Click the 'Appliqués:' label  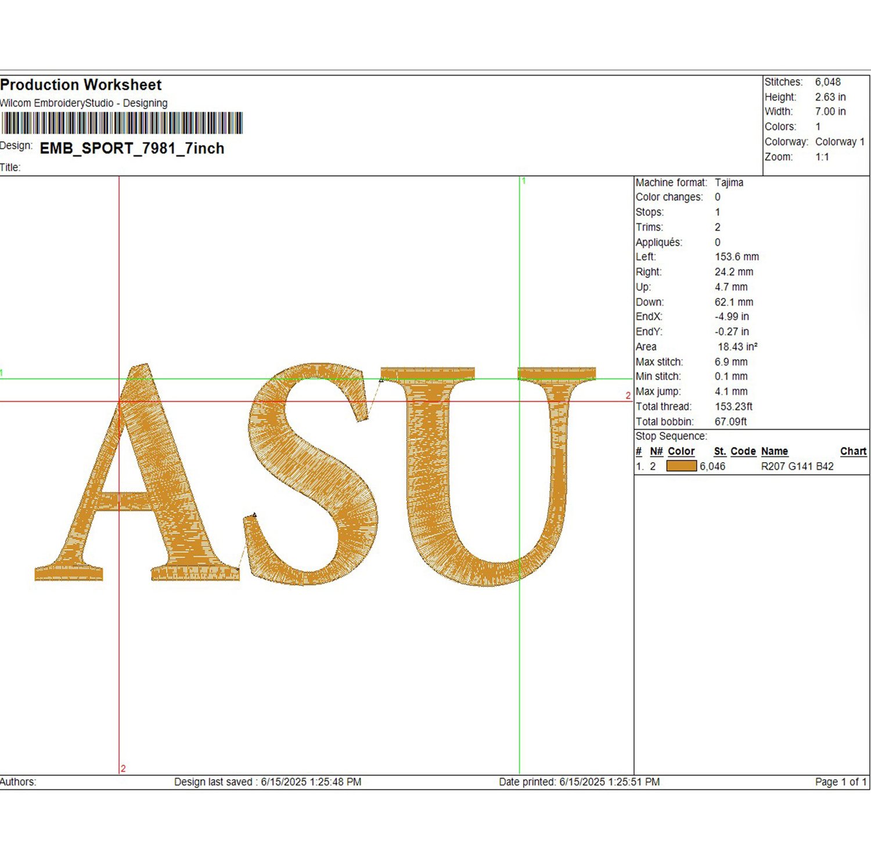pyautogui.click(x=659, y=243)
